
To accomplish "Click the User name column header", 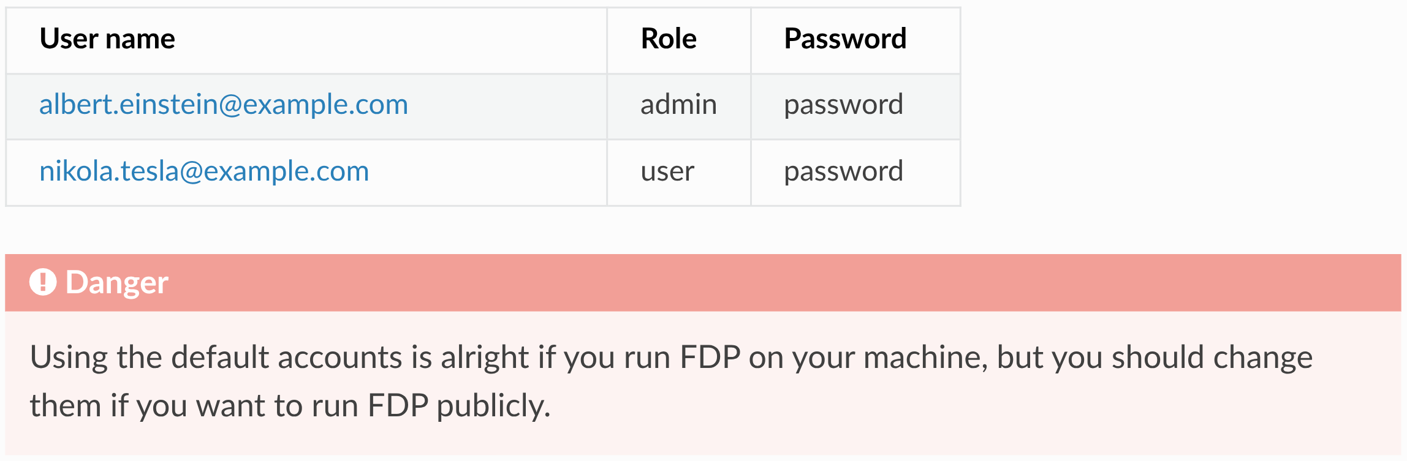I will point(107,39).
